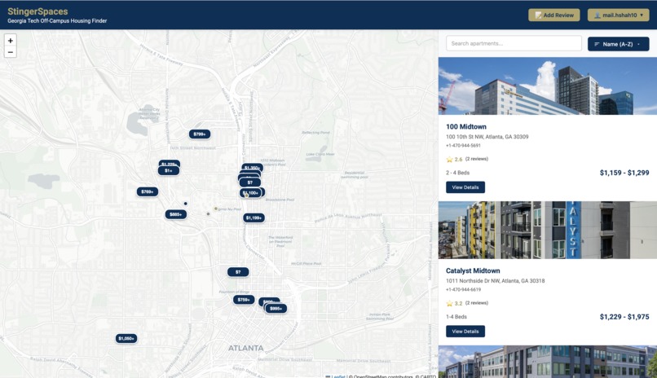Click the star rating icon for Catalyst Midtown
This screenshot has width=657, height=378.
(450, 304)
